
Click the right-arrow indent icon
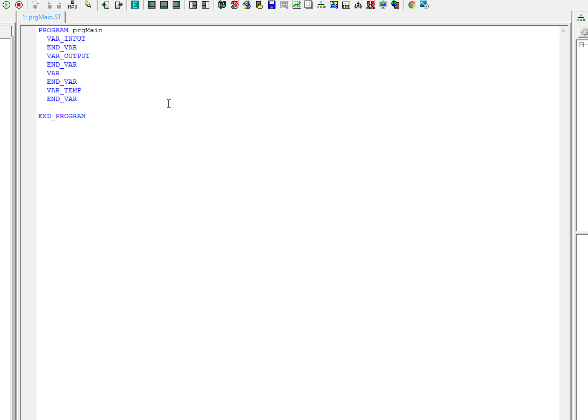tap(118, 5)
